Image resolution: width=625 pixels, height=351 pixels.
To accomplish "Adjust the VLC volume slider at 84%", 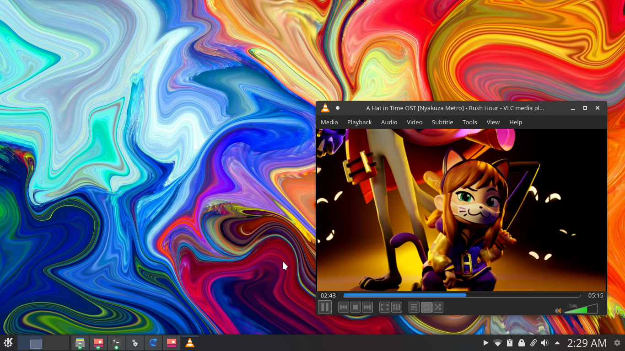I will tap(581, 309).
